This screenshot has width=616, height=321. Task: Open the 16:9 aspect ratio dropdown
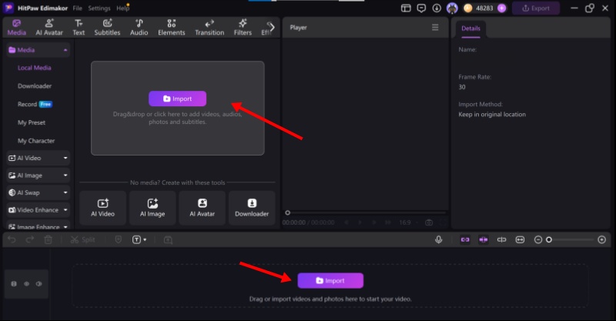[409, 222]
